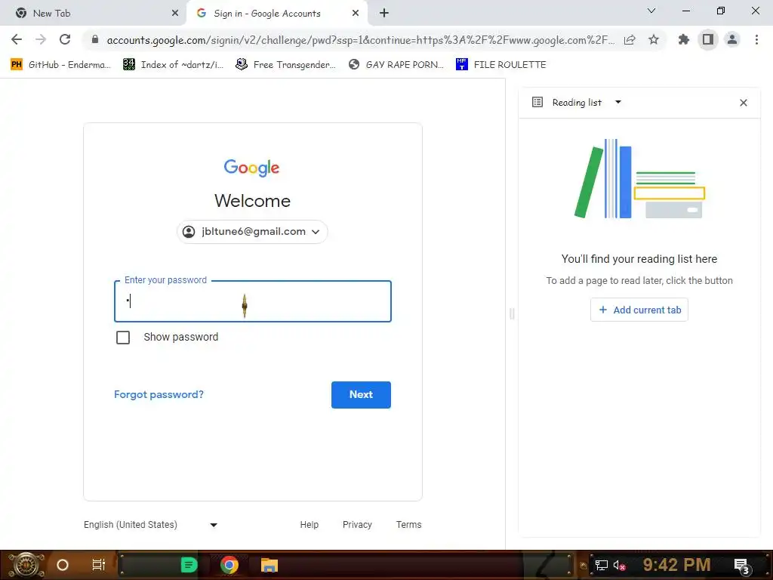This screenshot has width=773, height=580.
Task: Click the address bar URL
Action: tap(360, 40)
